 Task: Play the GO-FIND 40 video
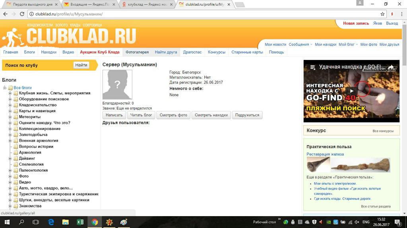click(x=351, y=91)
